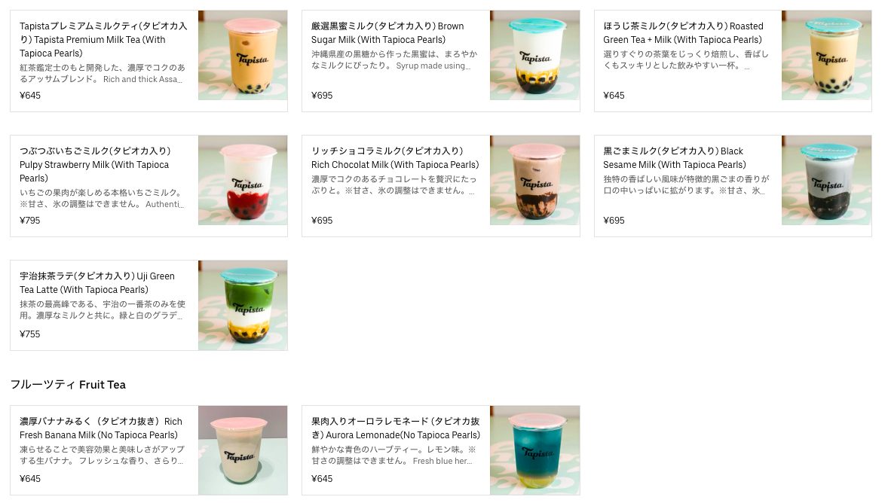
Task: Select Rich Fresh Banana Milk item name
Action: point(101,428)
